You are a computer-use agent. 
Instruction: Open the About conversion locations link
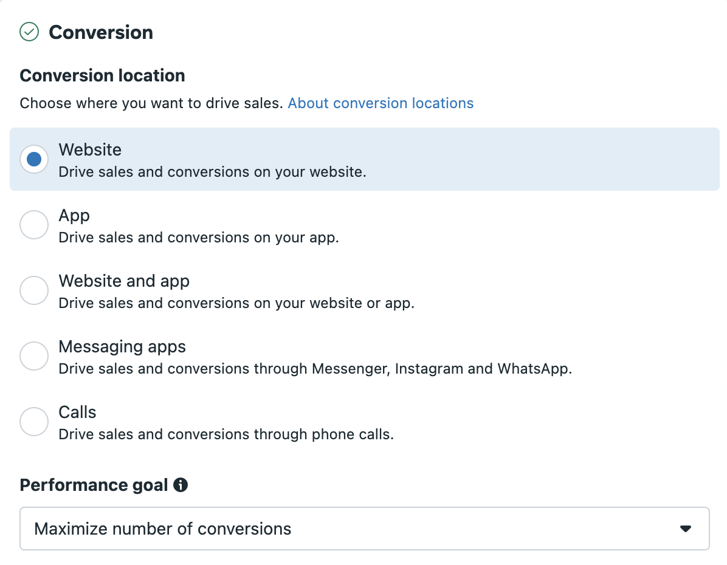pyautogui.click(x=381, y=103)
